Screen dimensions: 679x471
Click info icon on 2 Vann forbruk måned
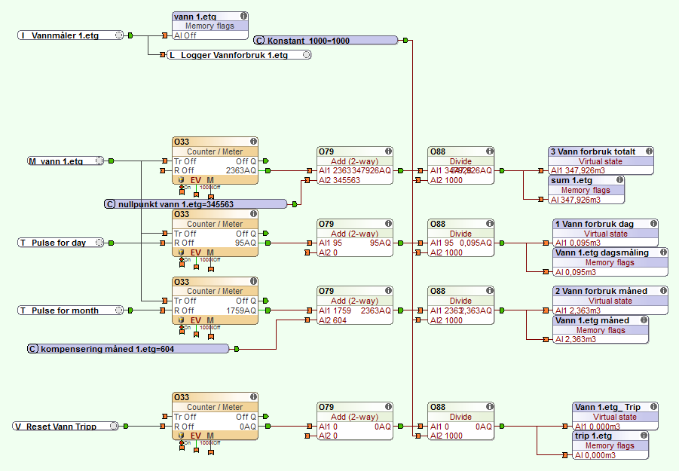pos(663,291)
